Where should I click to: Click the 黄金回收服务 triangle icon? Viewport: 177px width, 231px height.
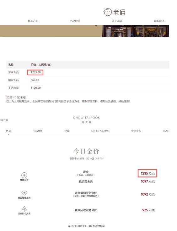[x=24, y=209]
